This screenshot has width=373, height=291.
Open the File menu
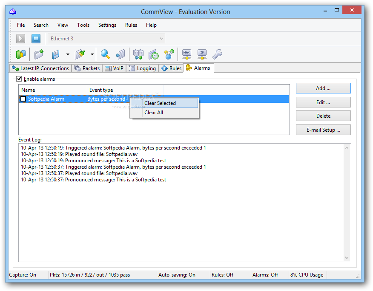point(21,25)
